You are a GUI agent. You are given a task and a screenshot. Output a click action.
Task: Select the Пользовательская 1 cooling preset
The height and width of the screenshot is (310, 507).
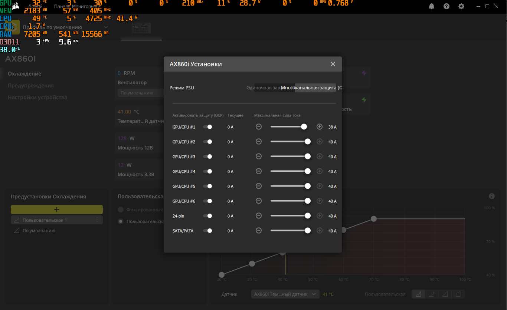(x=57, y=220)
